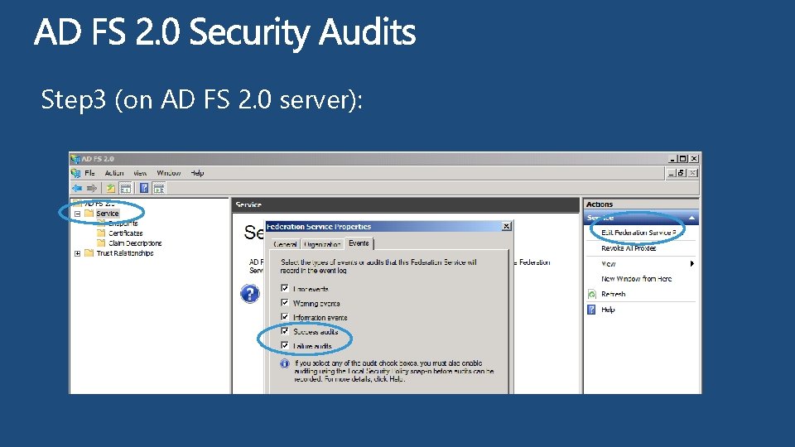
Task: Select Claim Descriptions in the tree
Action: tap(135, 243)
